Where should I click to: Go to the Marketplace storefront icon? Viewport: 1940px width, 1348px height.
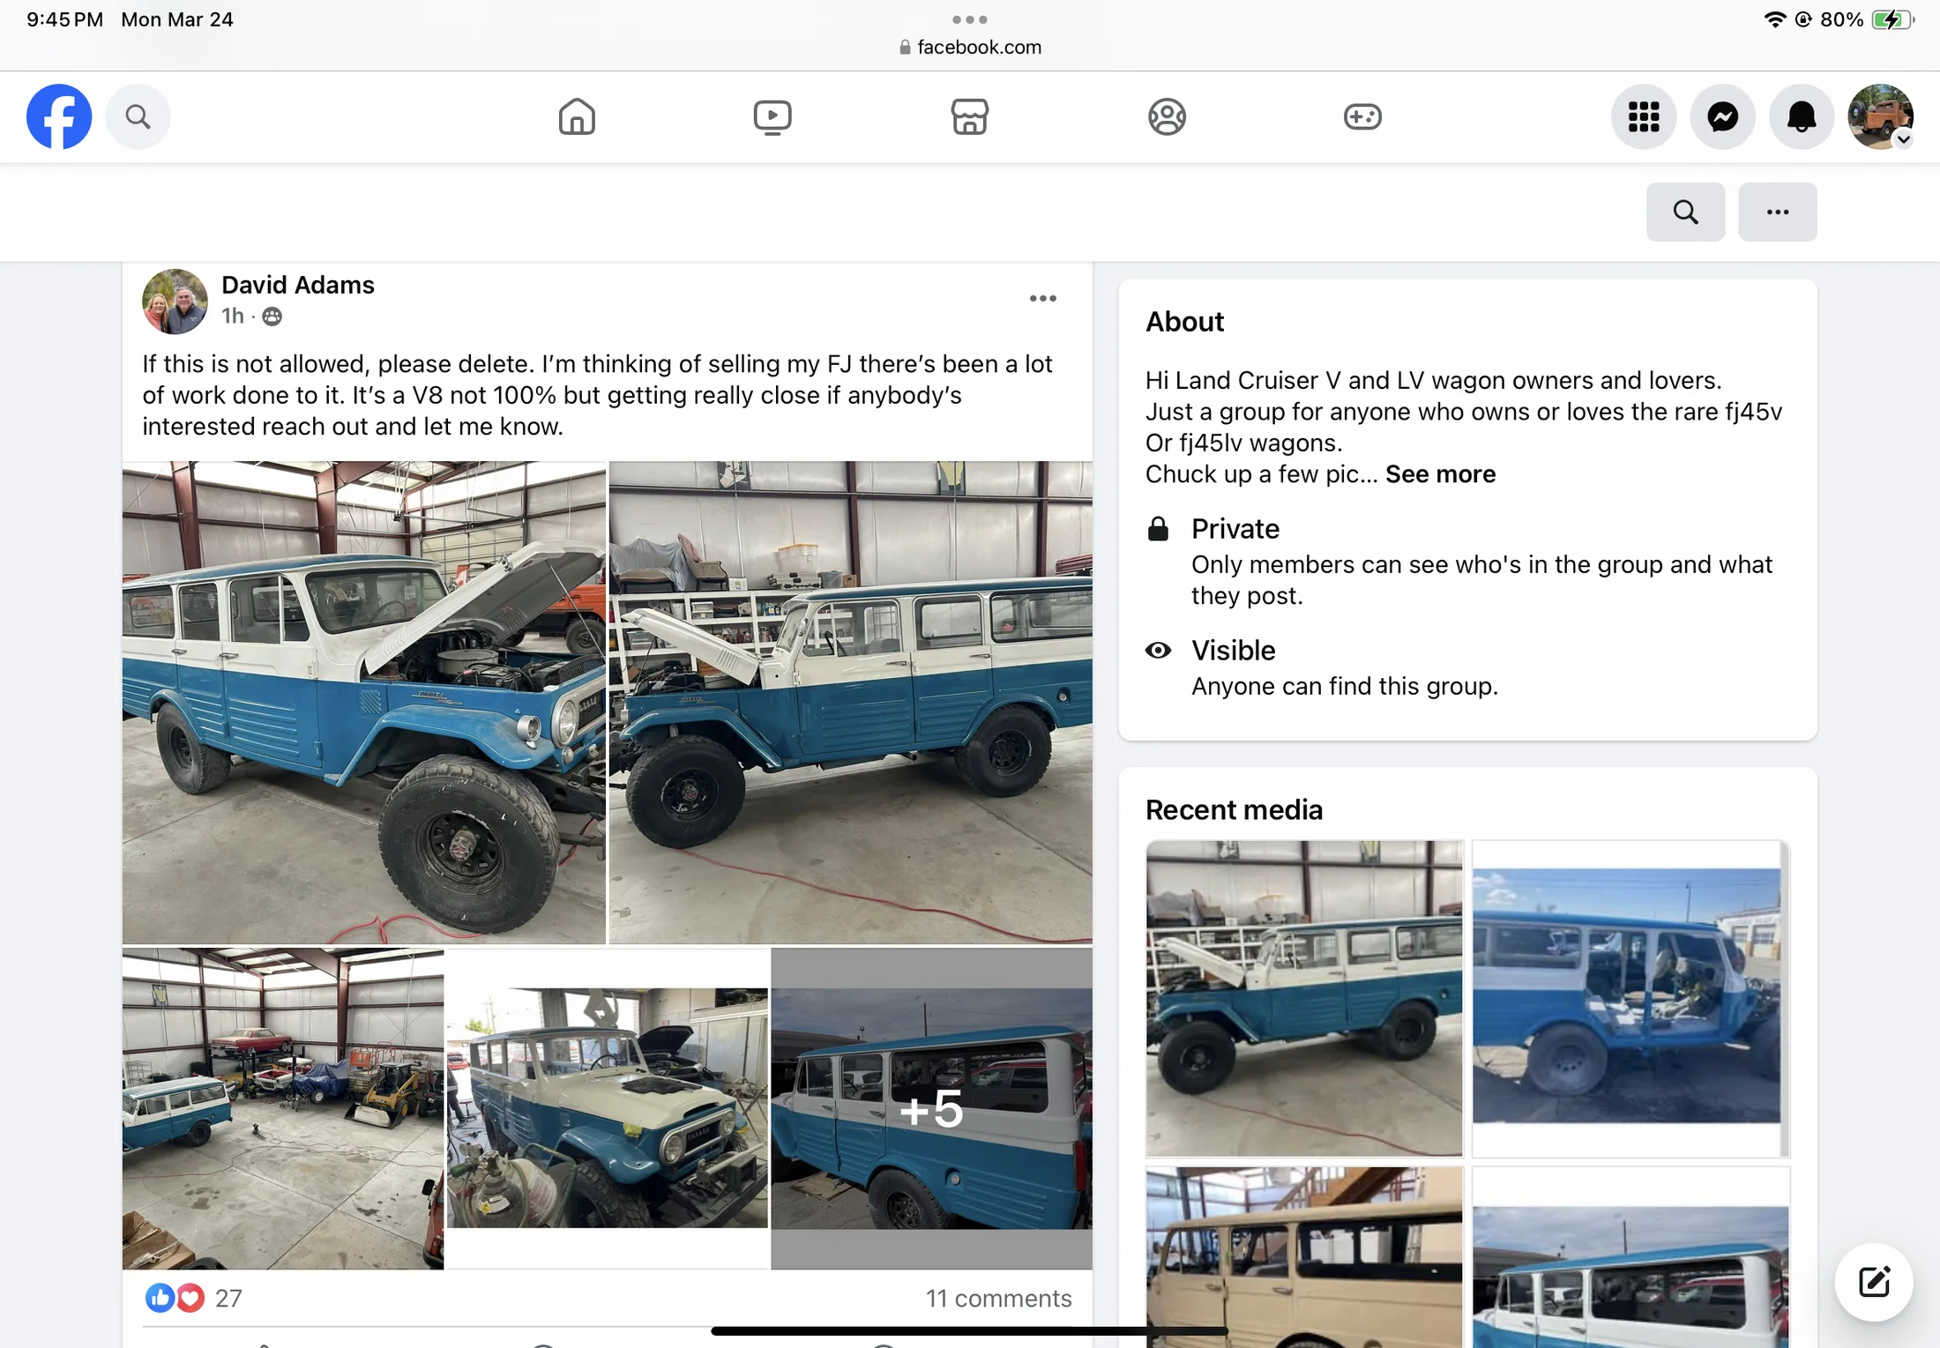pyautogui.click(x=969, y=116)
